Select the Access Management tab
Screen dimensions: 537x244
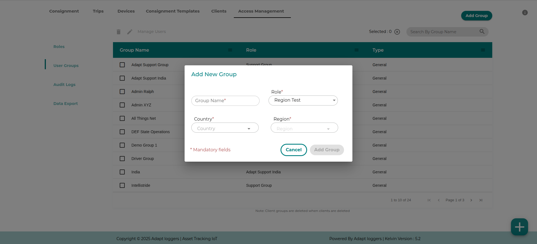click(x=261, y=11)
